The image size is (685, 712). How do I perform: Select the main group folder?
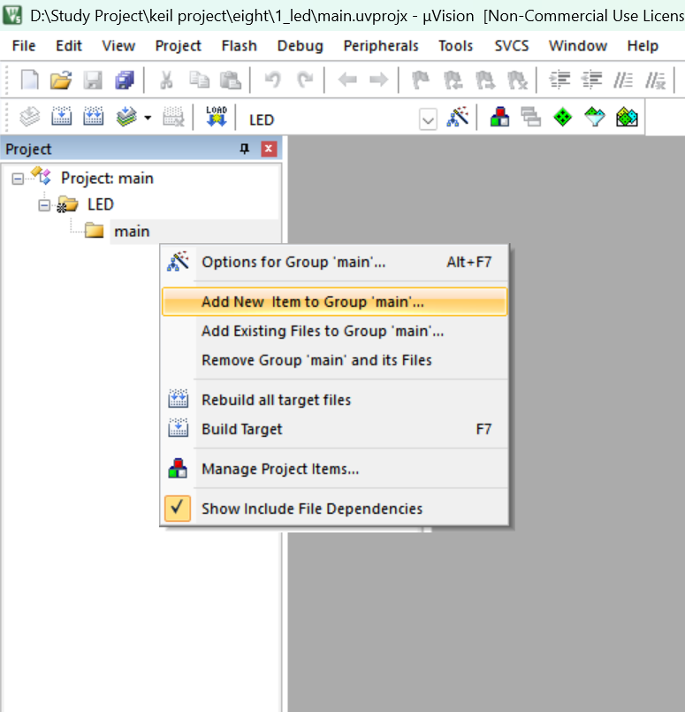(x=132, y=232)
